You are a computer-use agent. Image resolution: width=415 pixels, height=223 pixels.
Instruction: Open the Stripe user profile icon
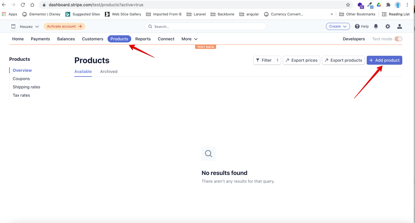point(400,26)
